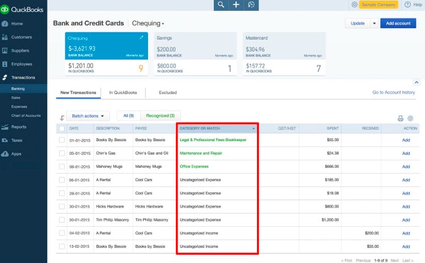Click the Employees sidebar icon

(x=5, y=64)
